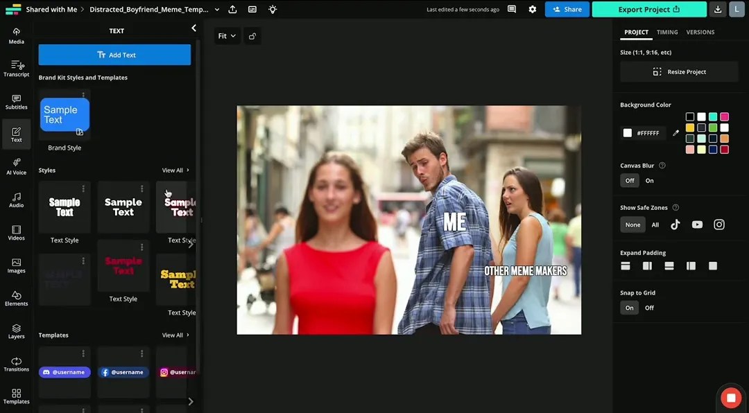
Task: Show next templates with right arrow
Action: coord(191,401)
